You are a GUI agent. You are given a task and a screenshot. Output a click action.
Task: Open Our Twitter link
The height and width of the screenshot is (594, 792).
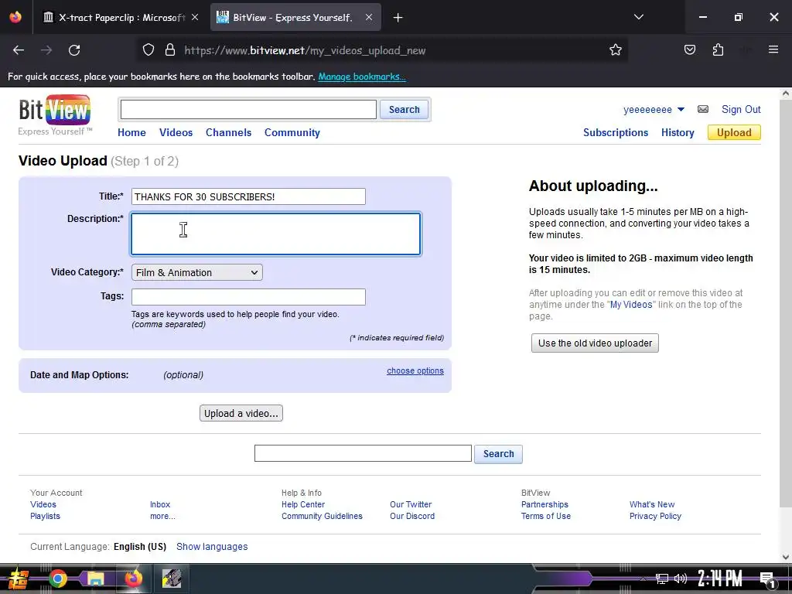411,504
